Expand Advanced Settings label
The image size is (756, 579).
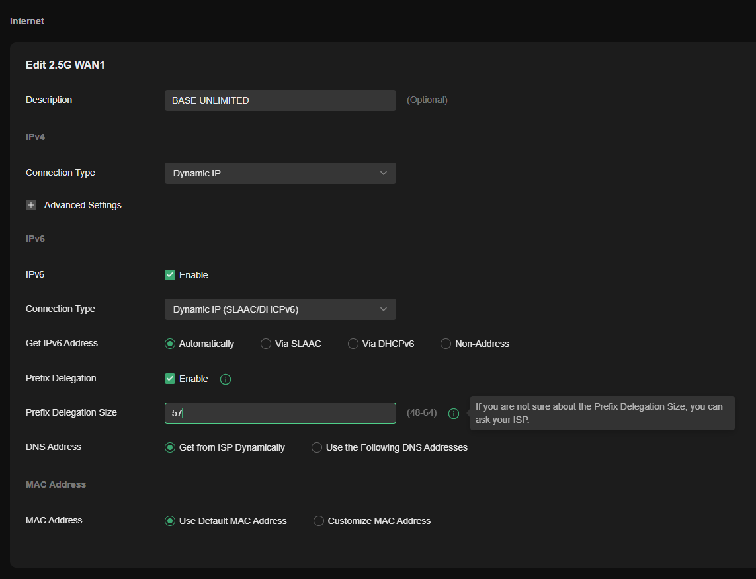(x=83, y=205)
